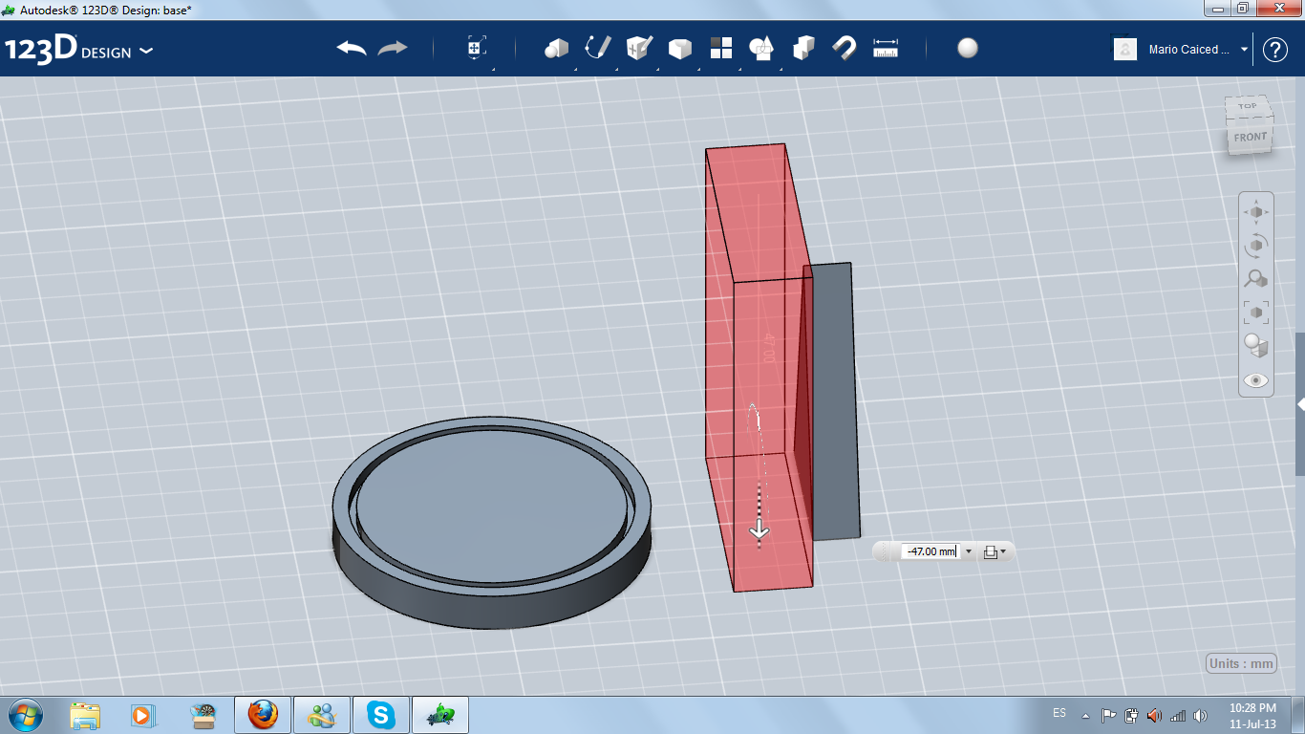Select the Orbit navigation tool

point(1256,246)
